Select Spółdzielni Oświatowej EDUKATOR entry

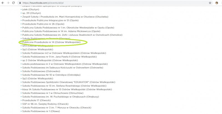[69, 82]
